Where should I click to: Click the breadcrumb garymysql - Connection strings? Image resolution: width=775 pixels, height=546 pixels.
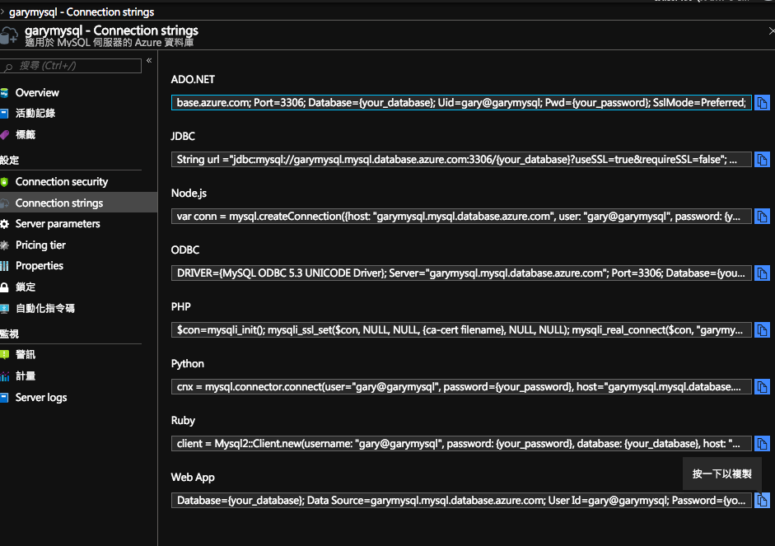point(82,12)
